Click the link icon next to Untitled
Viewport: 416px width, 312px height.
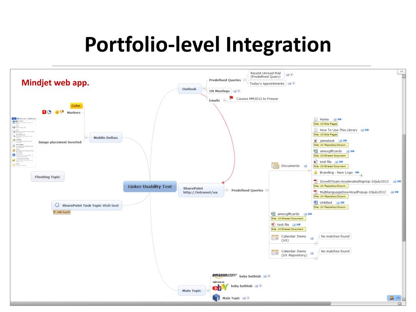(x=342, y=202)
